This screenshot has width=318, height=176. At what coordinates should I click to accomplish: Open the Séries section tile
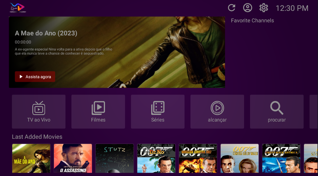coord(158,111)
